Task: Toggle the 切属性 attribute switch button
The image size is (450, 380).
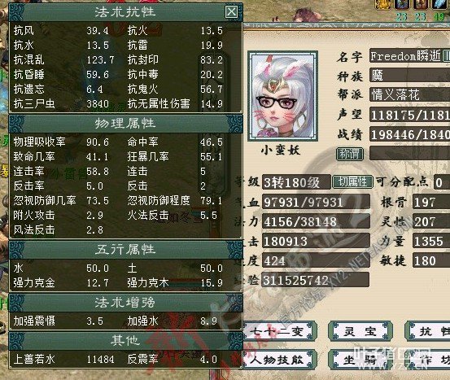Action: [352, 182]
